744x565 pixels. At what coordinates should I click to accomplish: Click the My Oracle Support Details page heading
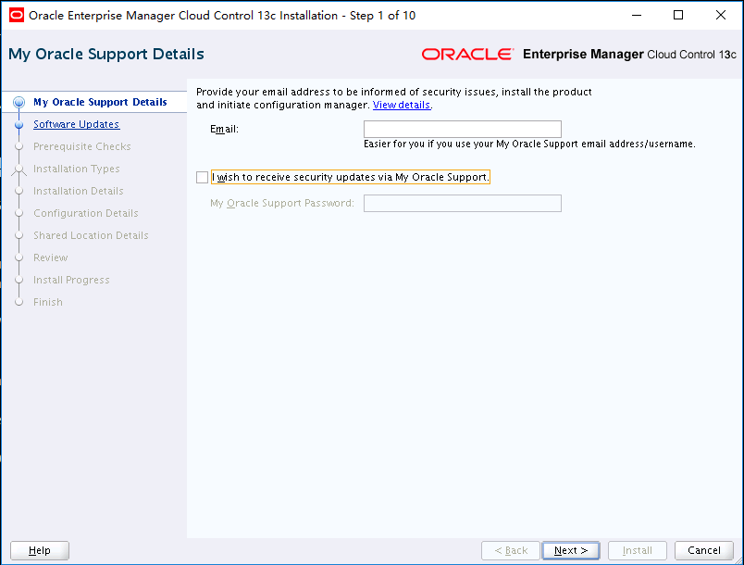point(106,54)
